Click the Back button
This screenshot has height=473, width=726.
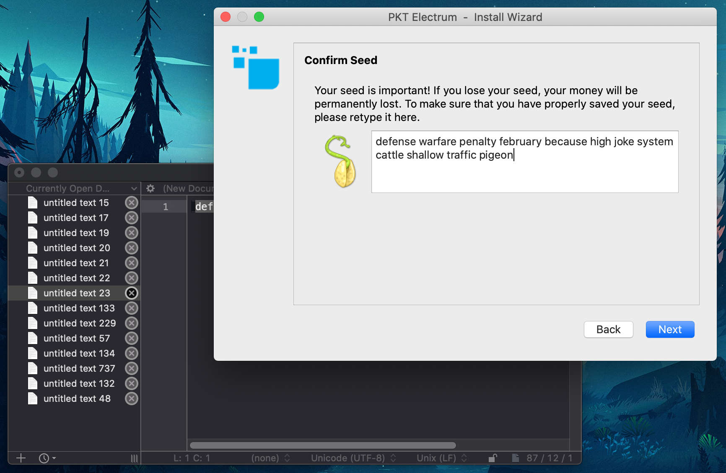[x=608, y=329]
